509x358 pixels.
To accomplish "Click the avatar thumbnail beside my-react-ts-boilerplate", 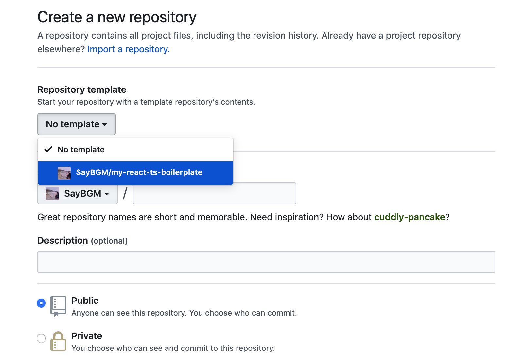I will pyautogui.click(x=64, y=173).
